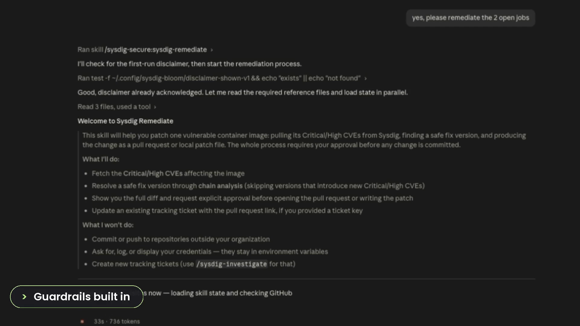The image size is (580, 326).
Task: Click the '33s · 736 tokens' status text
Action: tap(117, 321)
